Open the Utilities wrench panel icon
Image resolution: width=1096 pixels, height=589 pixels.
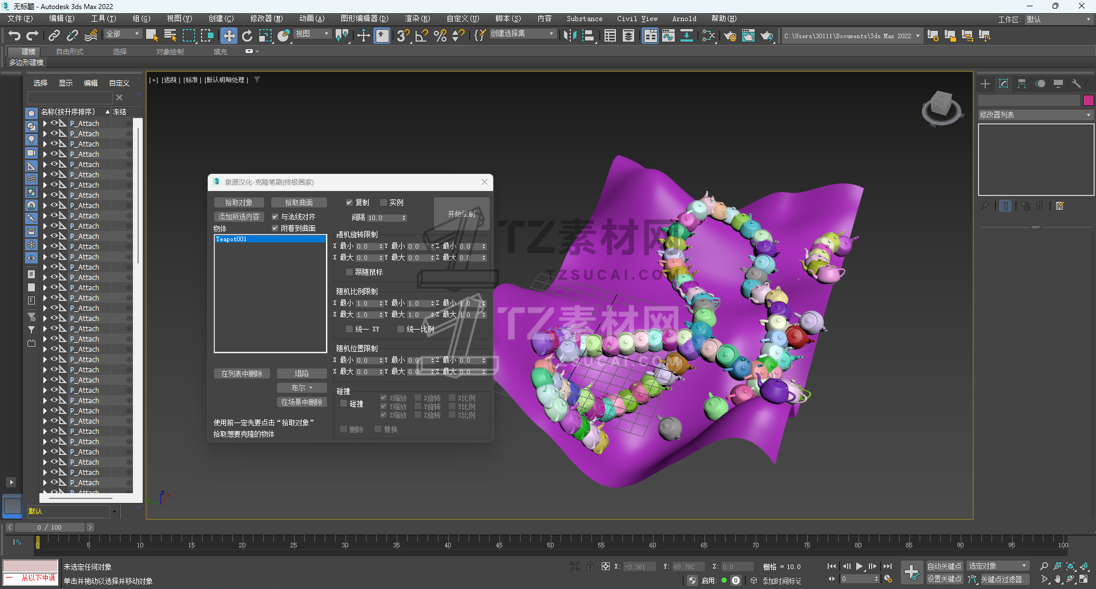pyautogui.click(x=1077, y=84)
